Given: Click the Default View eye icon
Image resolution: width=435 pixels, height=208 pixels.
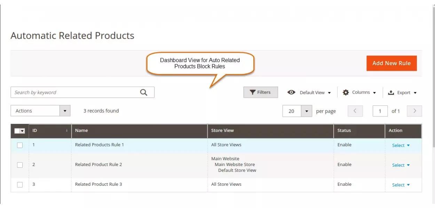Looking at the screenshot, I should [x=291, y=92].
